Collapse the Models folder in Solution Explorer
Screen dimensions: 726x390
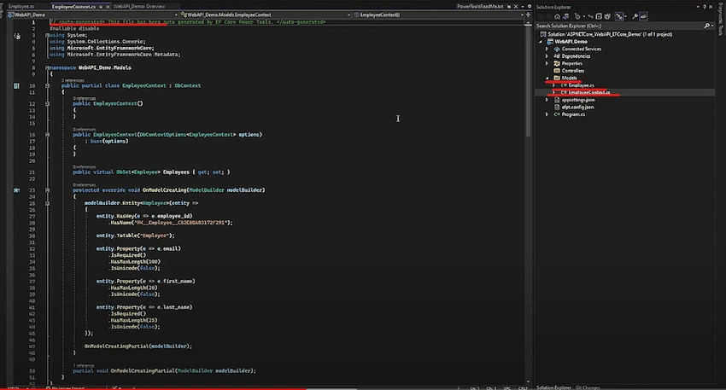(547, 78)
